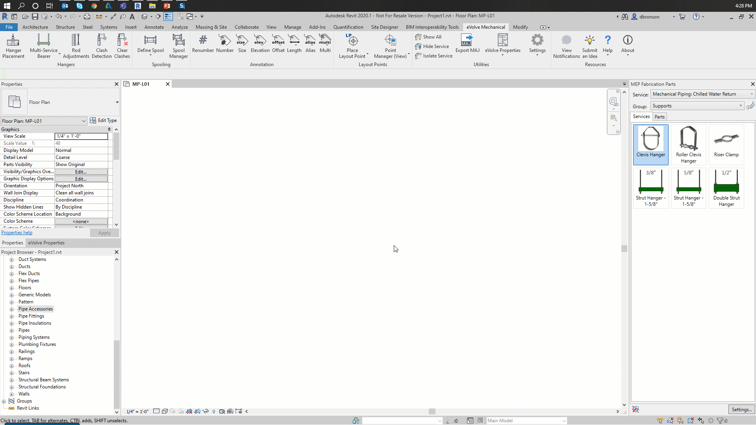Expand the Duct Systems tree node
Image resolution: width=756 pixels, height=425 pixels.
click(x=11, y=260)
